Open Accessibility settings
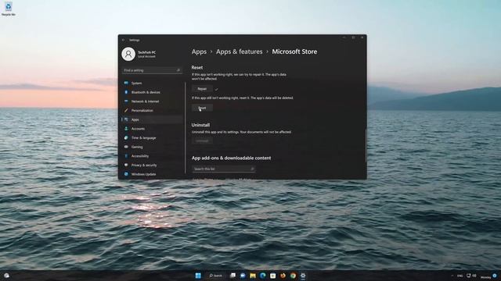 click(152, 156)
